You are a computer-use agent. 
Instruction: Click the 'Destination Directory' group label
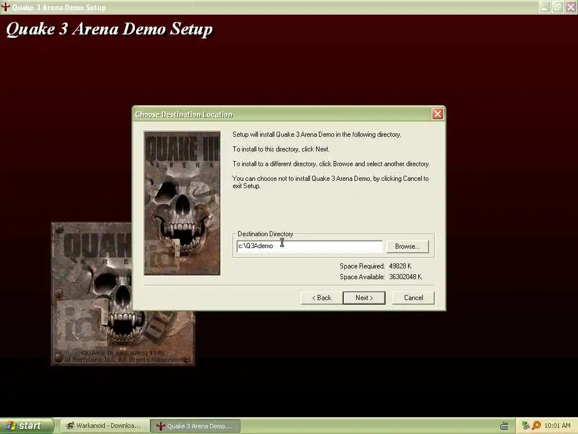click(265, 234)
